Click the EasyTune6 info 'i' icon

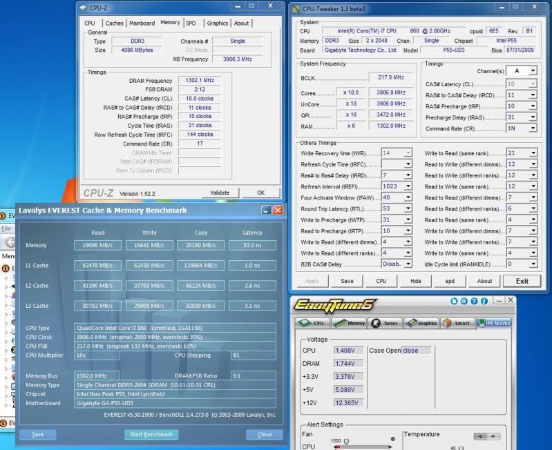484,301
